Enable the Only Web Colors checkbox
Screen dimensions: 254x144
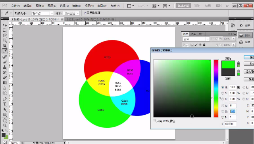click(154, 121)
